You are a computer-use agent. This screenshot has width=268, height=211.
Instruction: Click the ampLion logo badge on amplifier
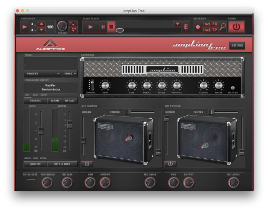coord(162,70)
